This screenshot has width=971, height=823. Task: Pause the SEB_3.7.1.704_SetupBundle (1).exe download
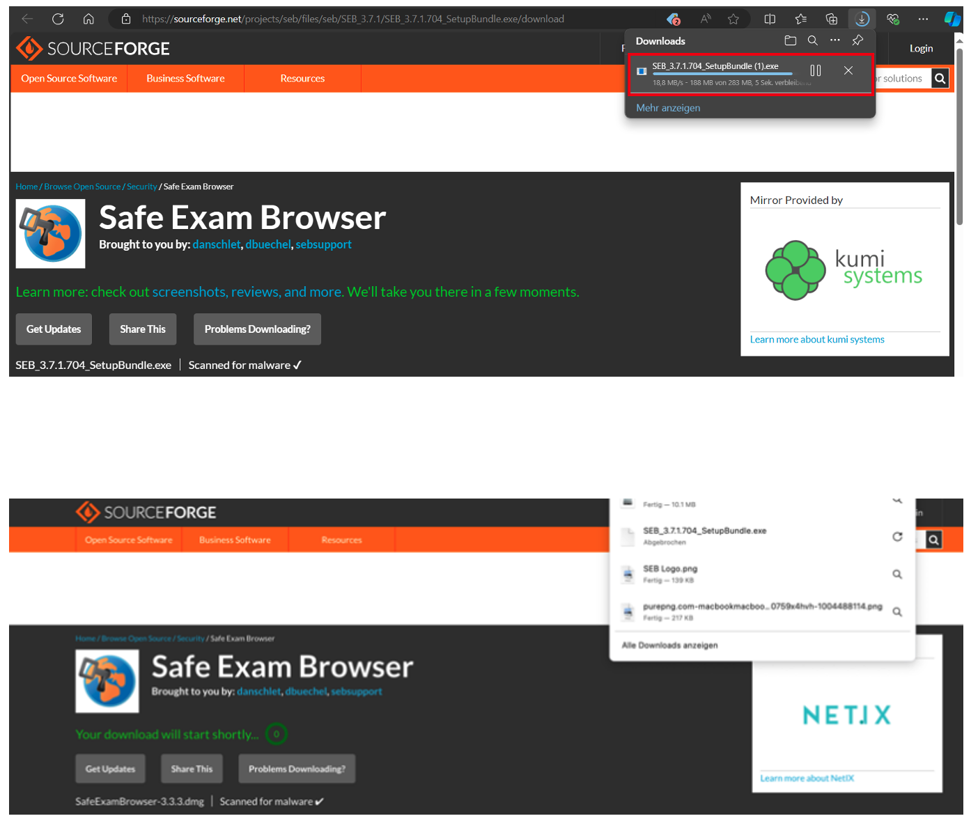tap(815, 70)
